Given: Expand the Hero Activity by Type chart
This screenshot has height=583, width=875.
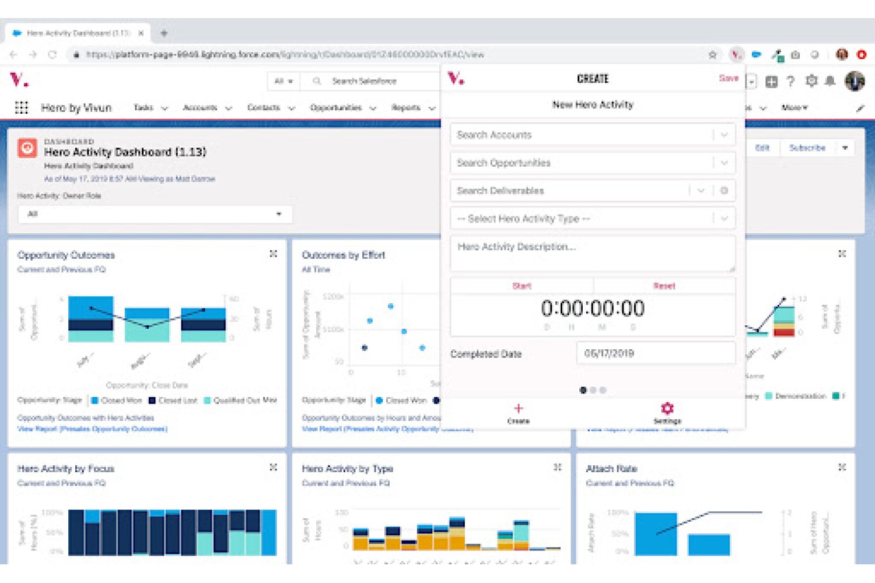Looking at the screenshot, I should coord(557,467).
